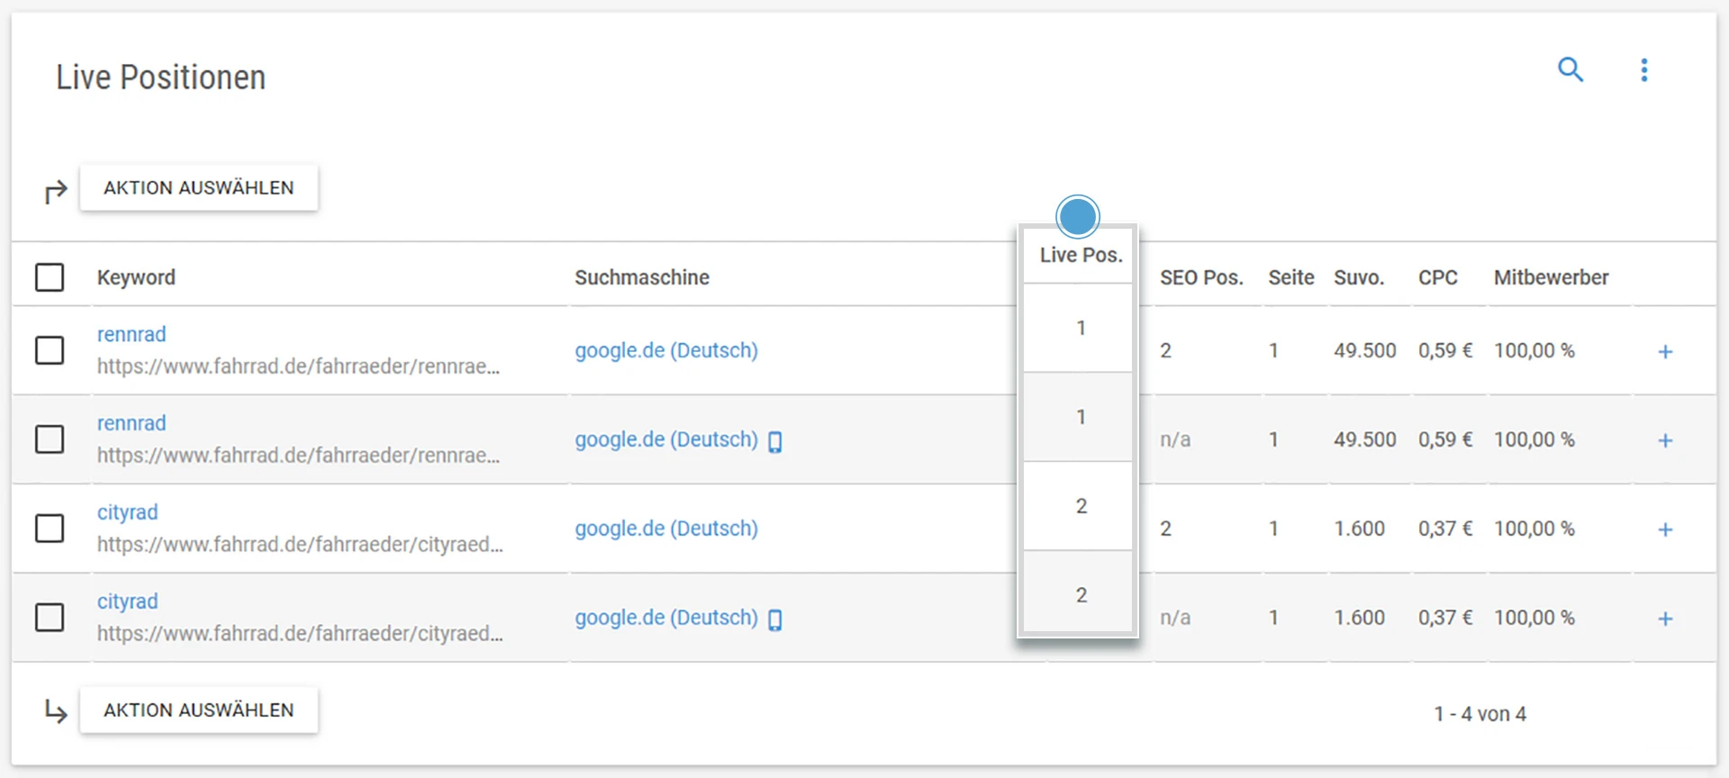Viewport: 1729px width, 778px height.
Task: Click the plus icon in second rennrad (mobile) row
Action: [x=1665, y=440]
